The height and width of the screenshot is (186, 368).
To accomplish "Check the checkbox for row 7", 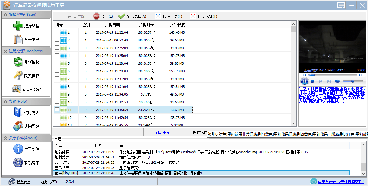I will [x=57, y=79].
